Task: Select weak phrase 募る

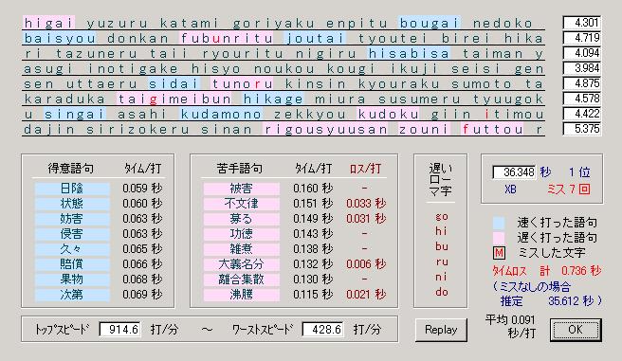Action: point(241,219)
